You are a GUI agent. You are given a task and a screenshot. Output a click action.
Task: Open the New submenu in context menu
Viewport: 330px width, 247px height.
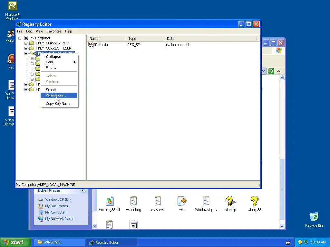59,62
